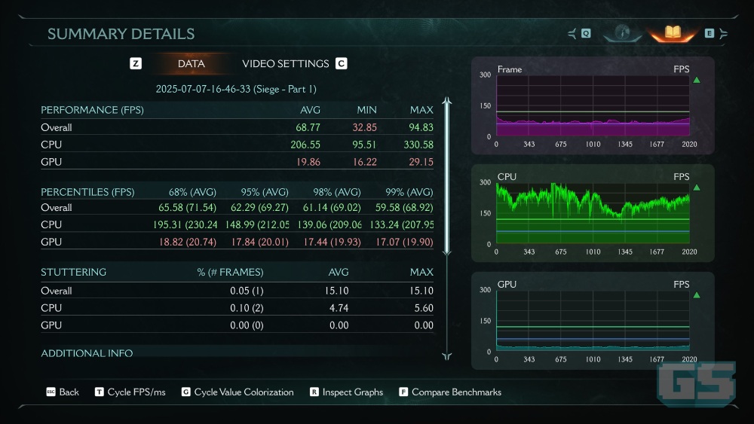The height and width of the screenshot is (424, 754).
Task: Open Inspect Graphs
Action: [x=352, y=392]
